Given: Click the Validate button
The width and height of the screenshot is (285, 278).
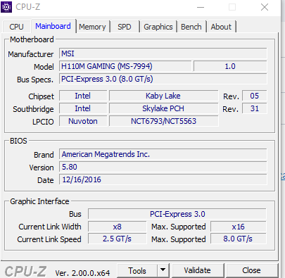Looking at the screenshot, I should 198,270.
